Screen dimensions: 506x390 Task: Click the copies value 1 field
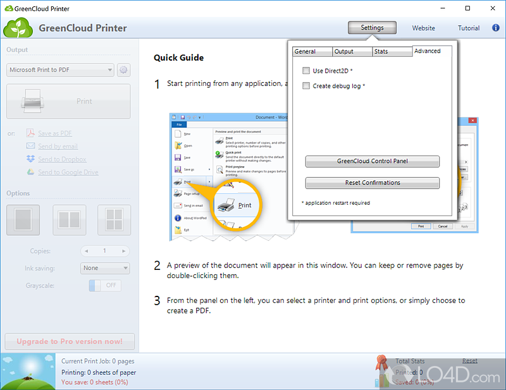104,251
